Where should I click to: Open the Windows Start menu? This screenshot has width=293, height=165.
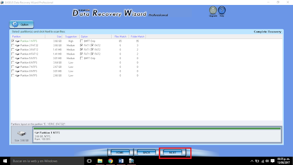(5, 161)
